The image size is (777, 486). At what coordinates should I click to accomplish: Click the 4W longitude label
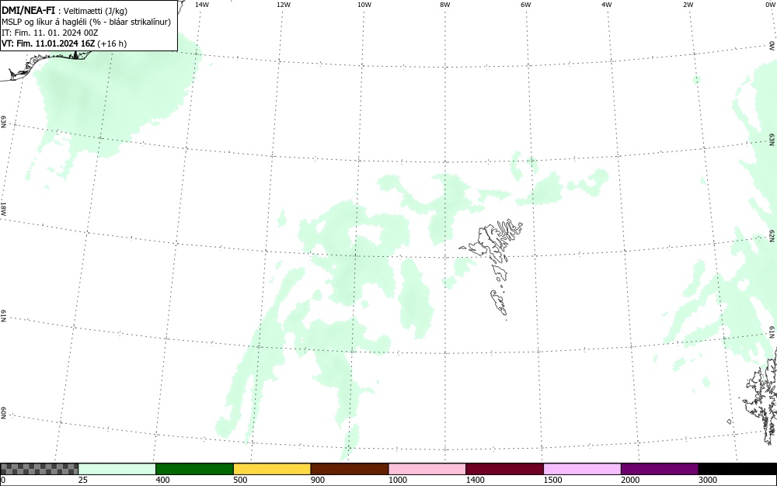point(607,5)
